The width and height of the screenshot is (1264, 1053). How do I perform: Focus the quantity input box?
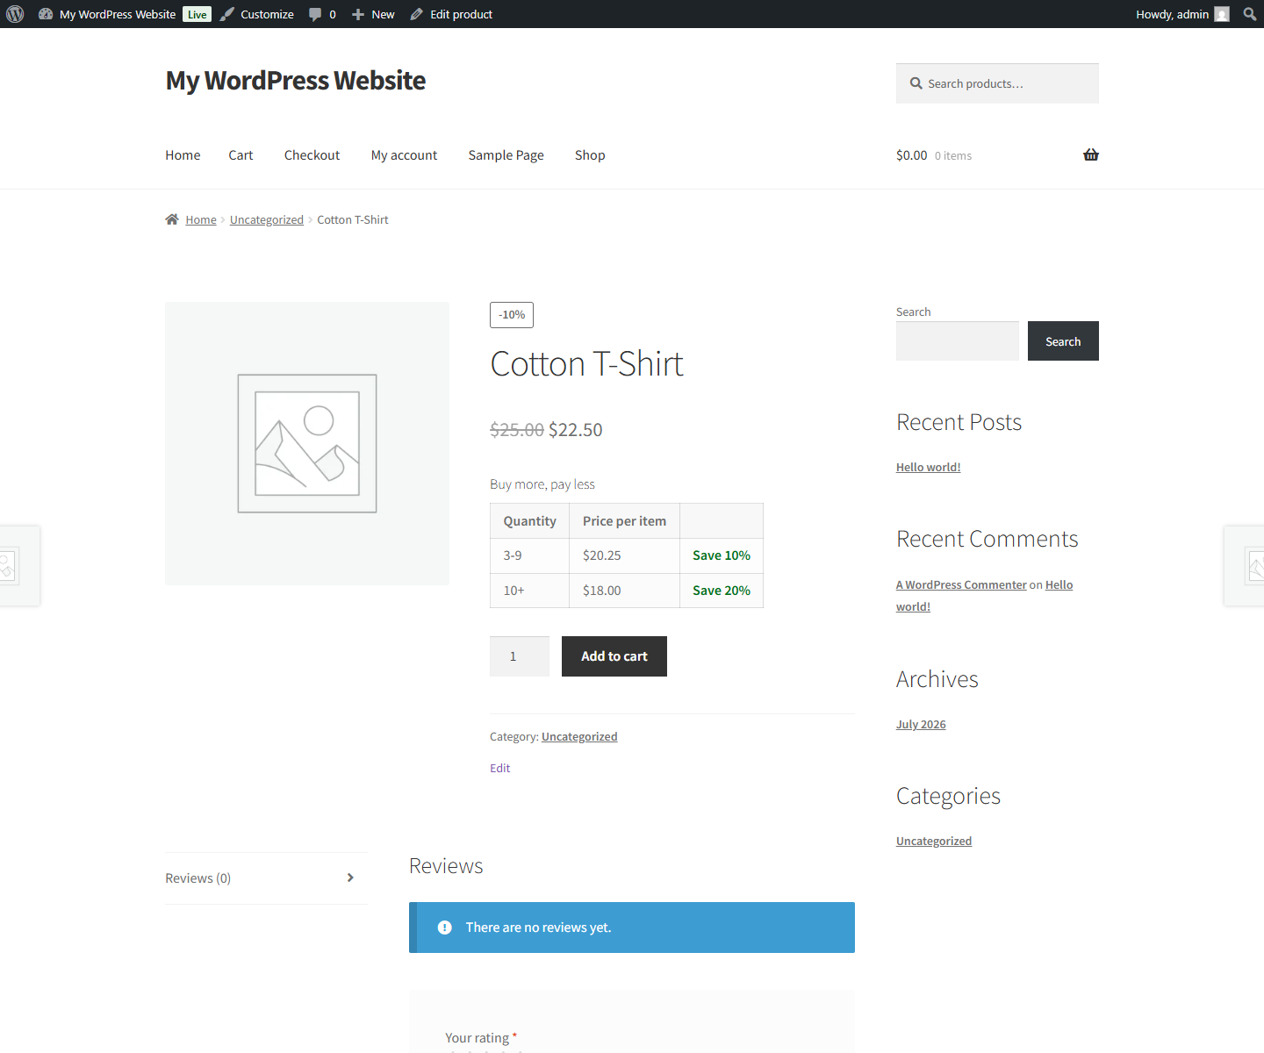point(520,656)
